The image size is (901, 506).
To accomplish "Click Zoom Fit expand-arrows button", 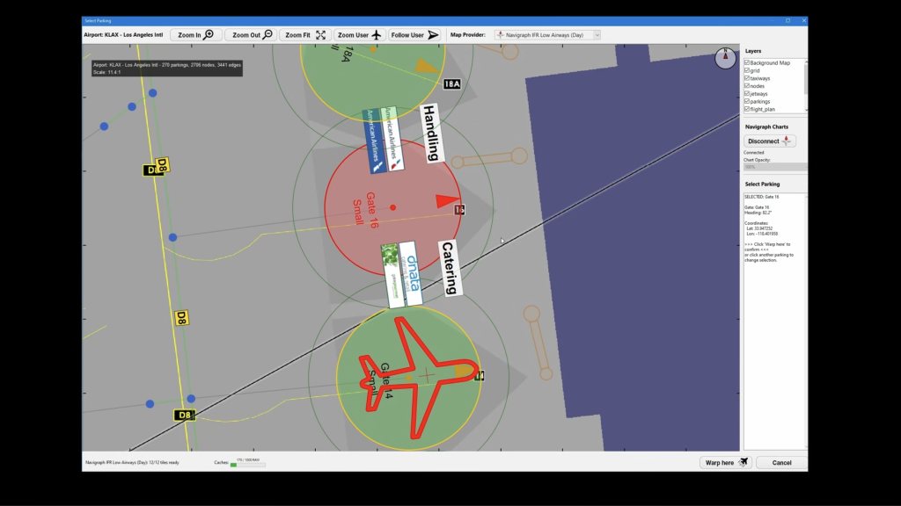I will [305, 35].
